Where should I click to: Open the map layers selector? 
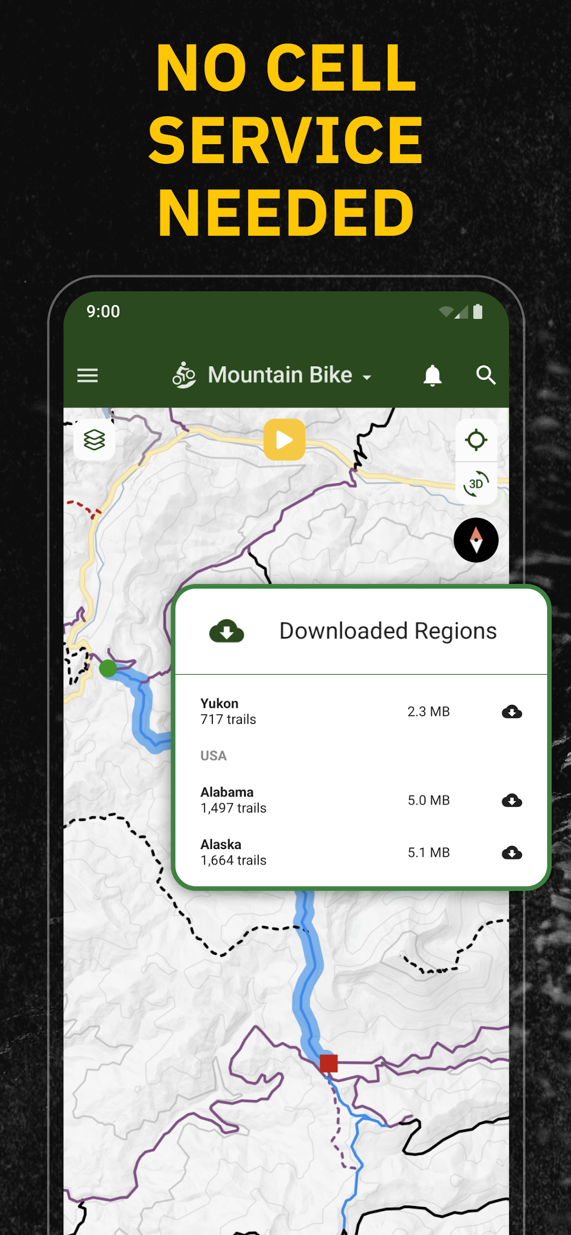tap(94, 440)
